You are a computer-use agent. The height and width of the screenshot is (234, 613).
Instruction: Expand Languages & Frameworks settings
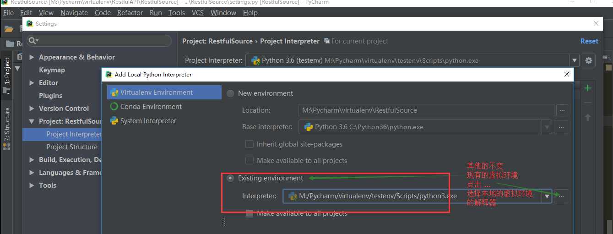tap(32, 173)
